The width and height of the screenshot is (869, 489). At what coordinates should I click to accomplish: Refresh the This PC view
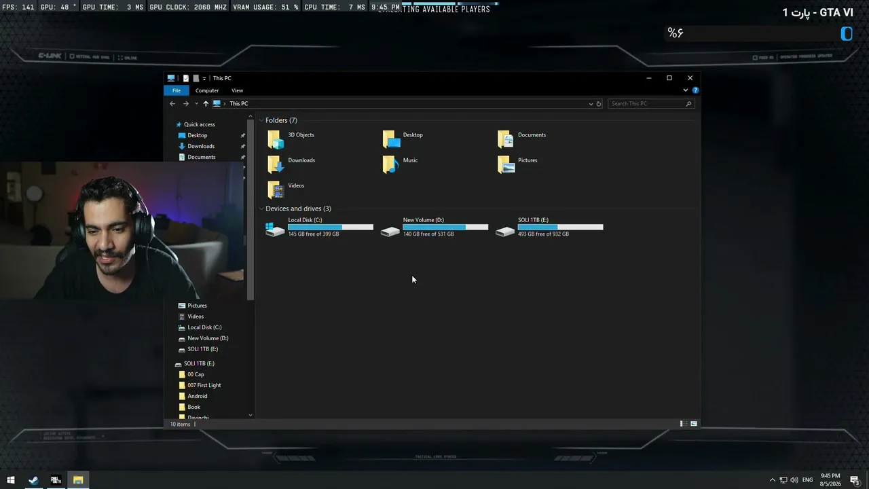tap(599, 104)
